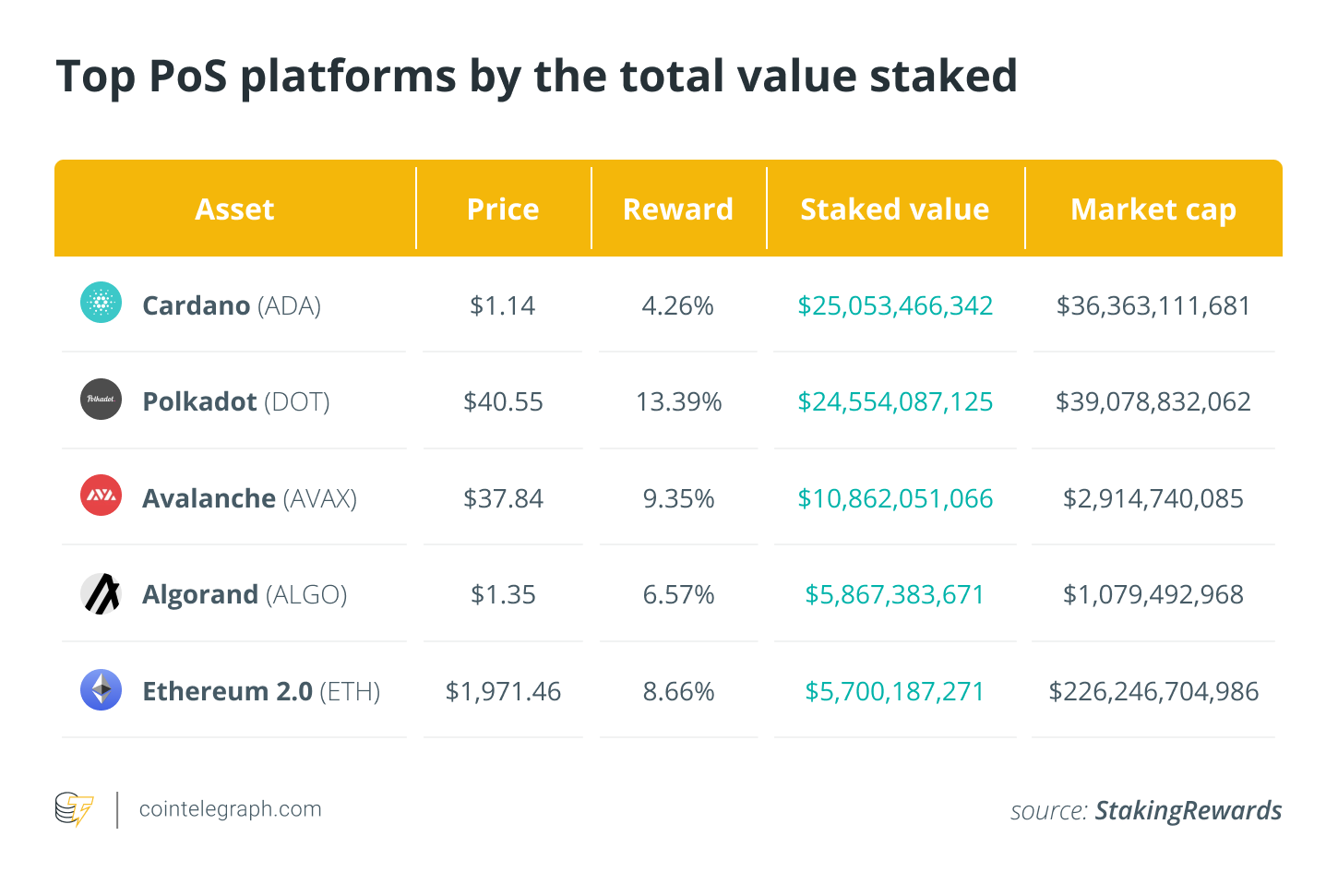Click the Ethereum diamond logo icon

pyautogui.click(x=102, y=689)
